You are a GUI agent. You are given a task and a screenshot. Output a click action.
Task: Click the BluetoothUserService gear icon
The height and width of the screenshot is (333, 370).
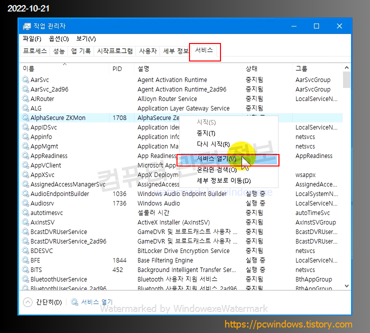pos(25,279)
